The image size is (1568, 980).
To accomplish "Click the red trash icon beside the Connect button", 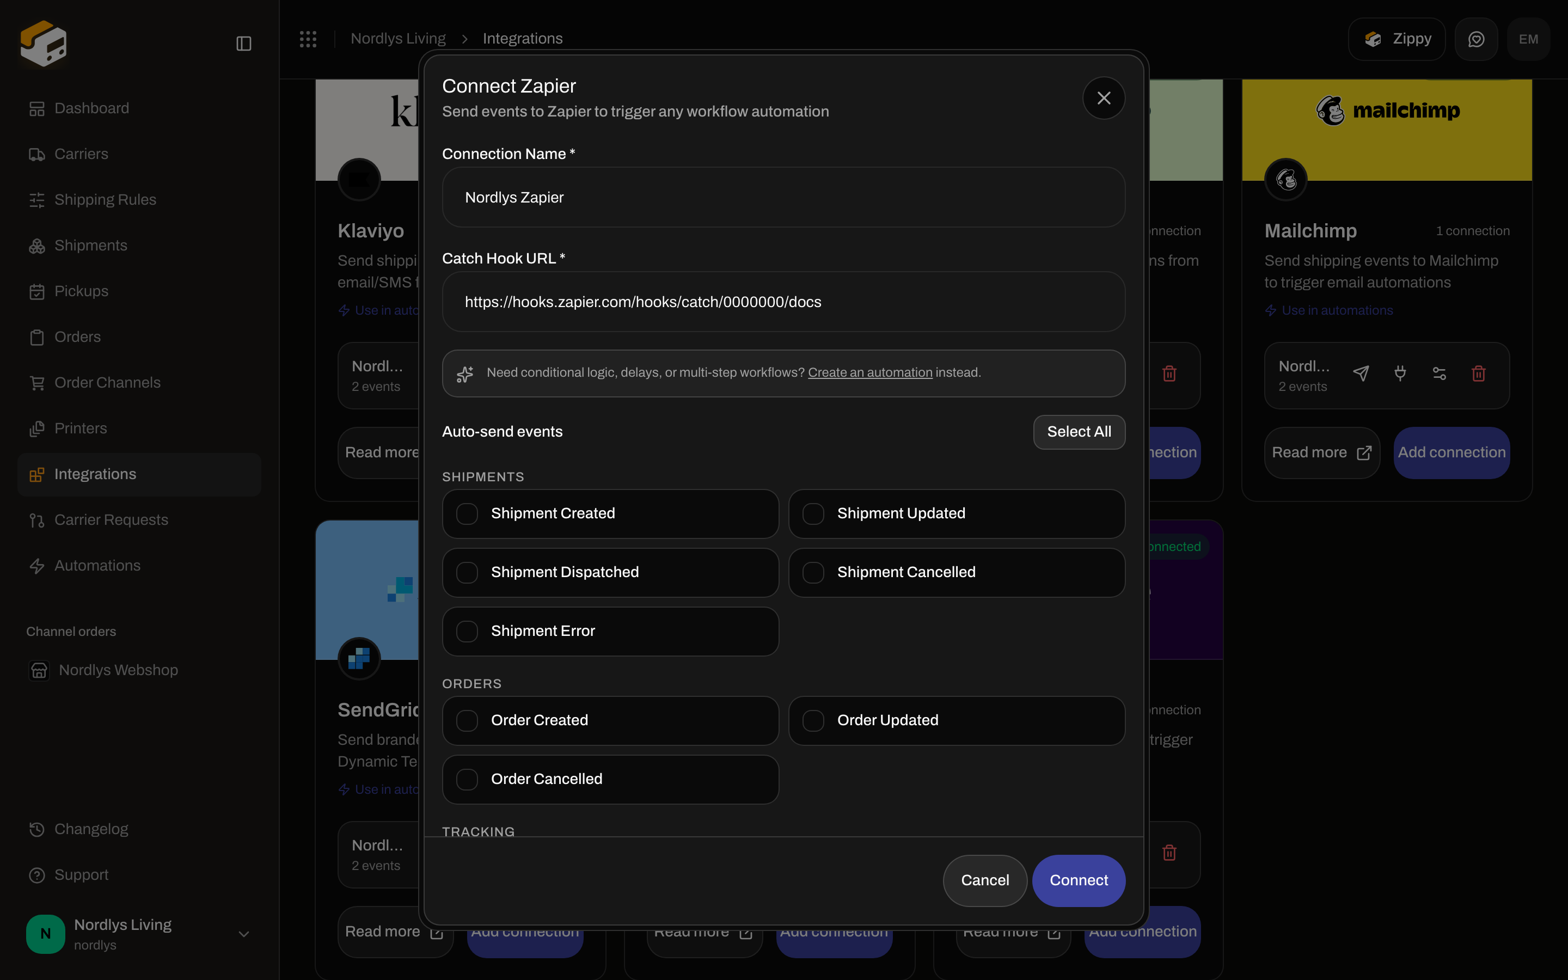I will [1169, 852].
